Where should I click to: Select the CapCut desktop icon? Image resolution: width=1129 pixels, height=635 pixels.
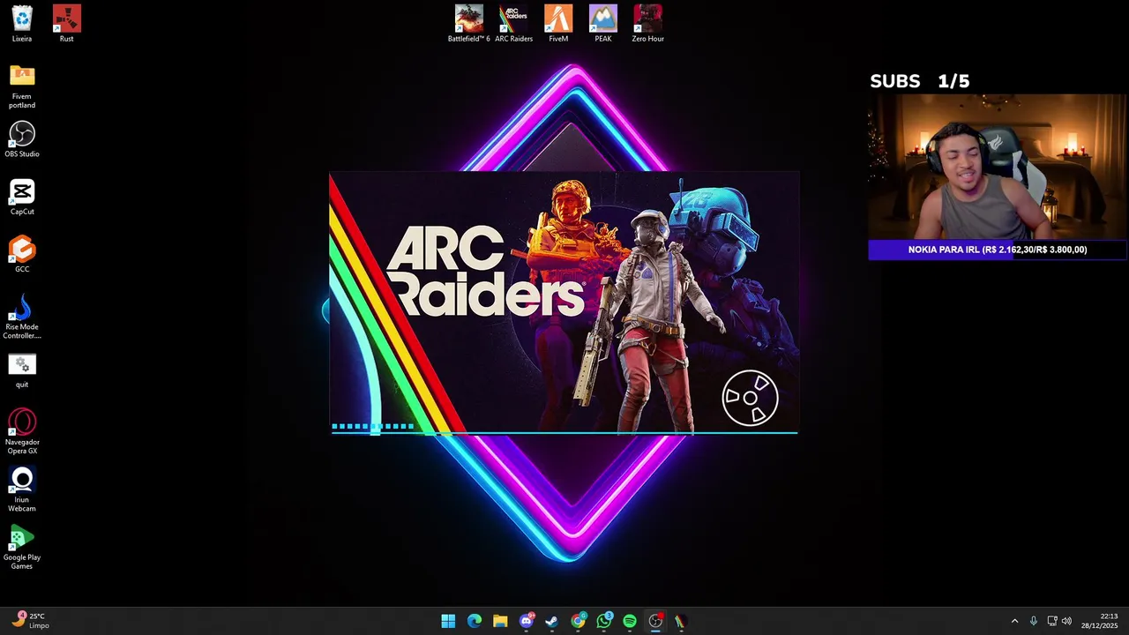22,198
